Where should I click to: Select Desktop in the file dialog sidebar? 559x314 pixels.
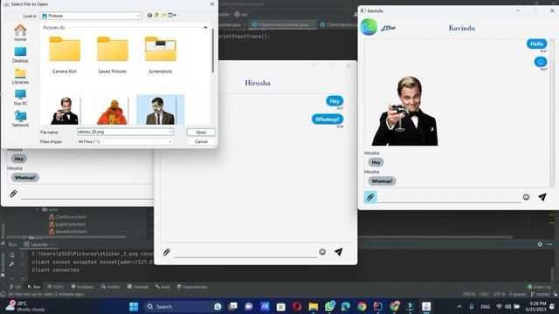(20, 55)
